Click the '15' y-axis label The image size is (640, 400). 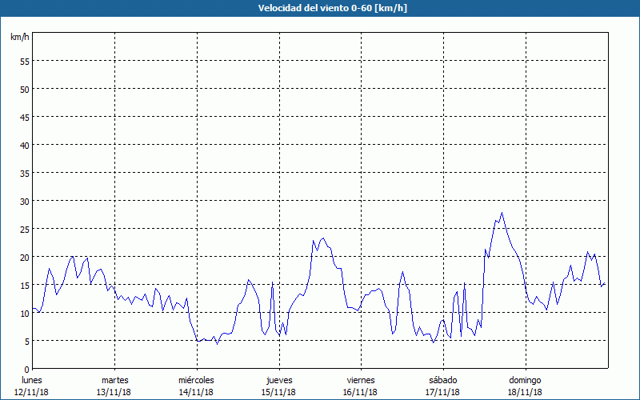coord(25,286)
